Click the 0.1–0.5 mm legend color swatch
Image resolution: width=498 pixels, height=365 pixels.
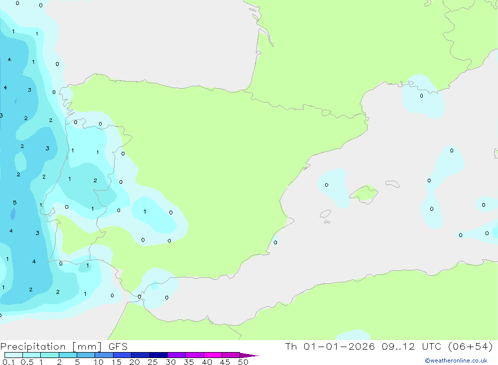coord(13,355)
